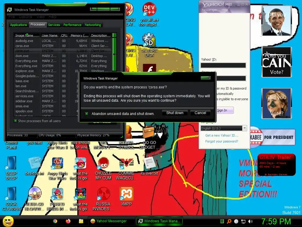Viewport: 302px width, 227px height.
Task: Sort by the CPU column header
Action: point(64,35)
